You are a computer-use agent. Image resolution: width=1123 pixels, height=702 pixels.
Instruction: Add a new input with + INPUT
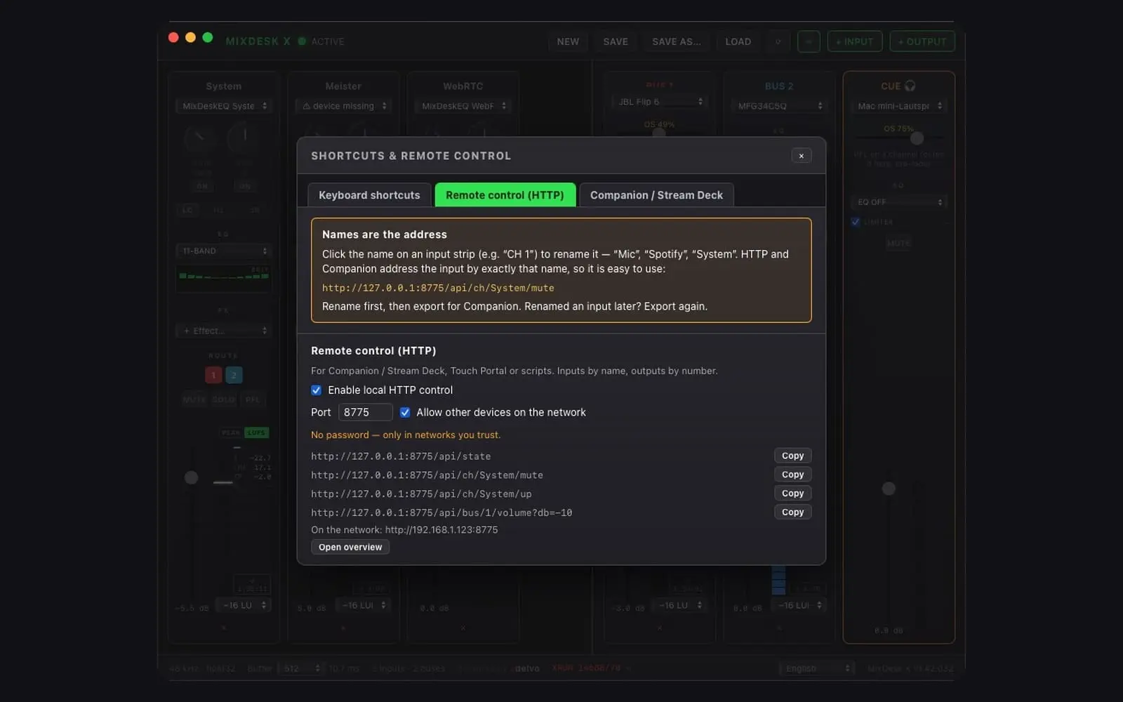(854, 41)
